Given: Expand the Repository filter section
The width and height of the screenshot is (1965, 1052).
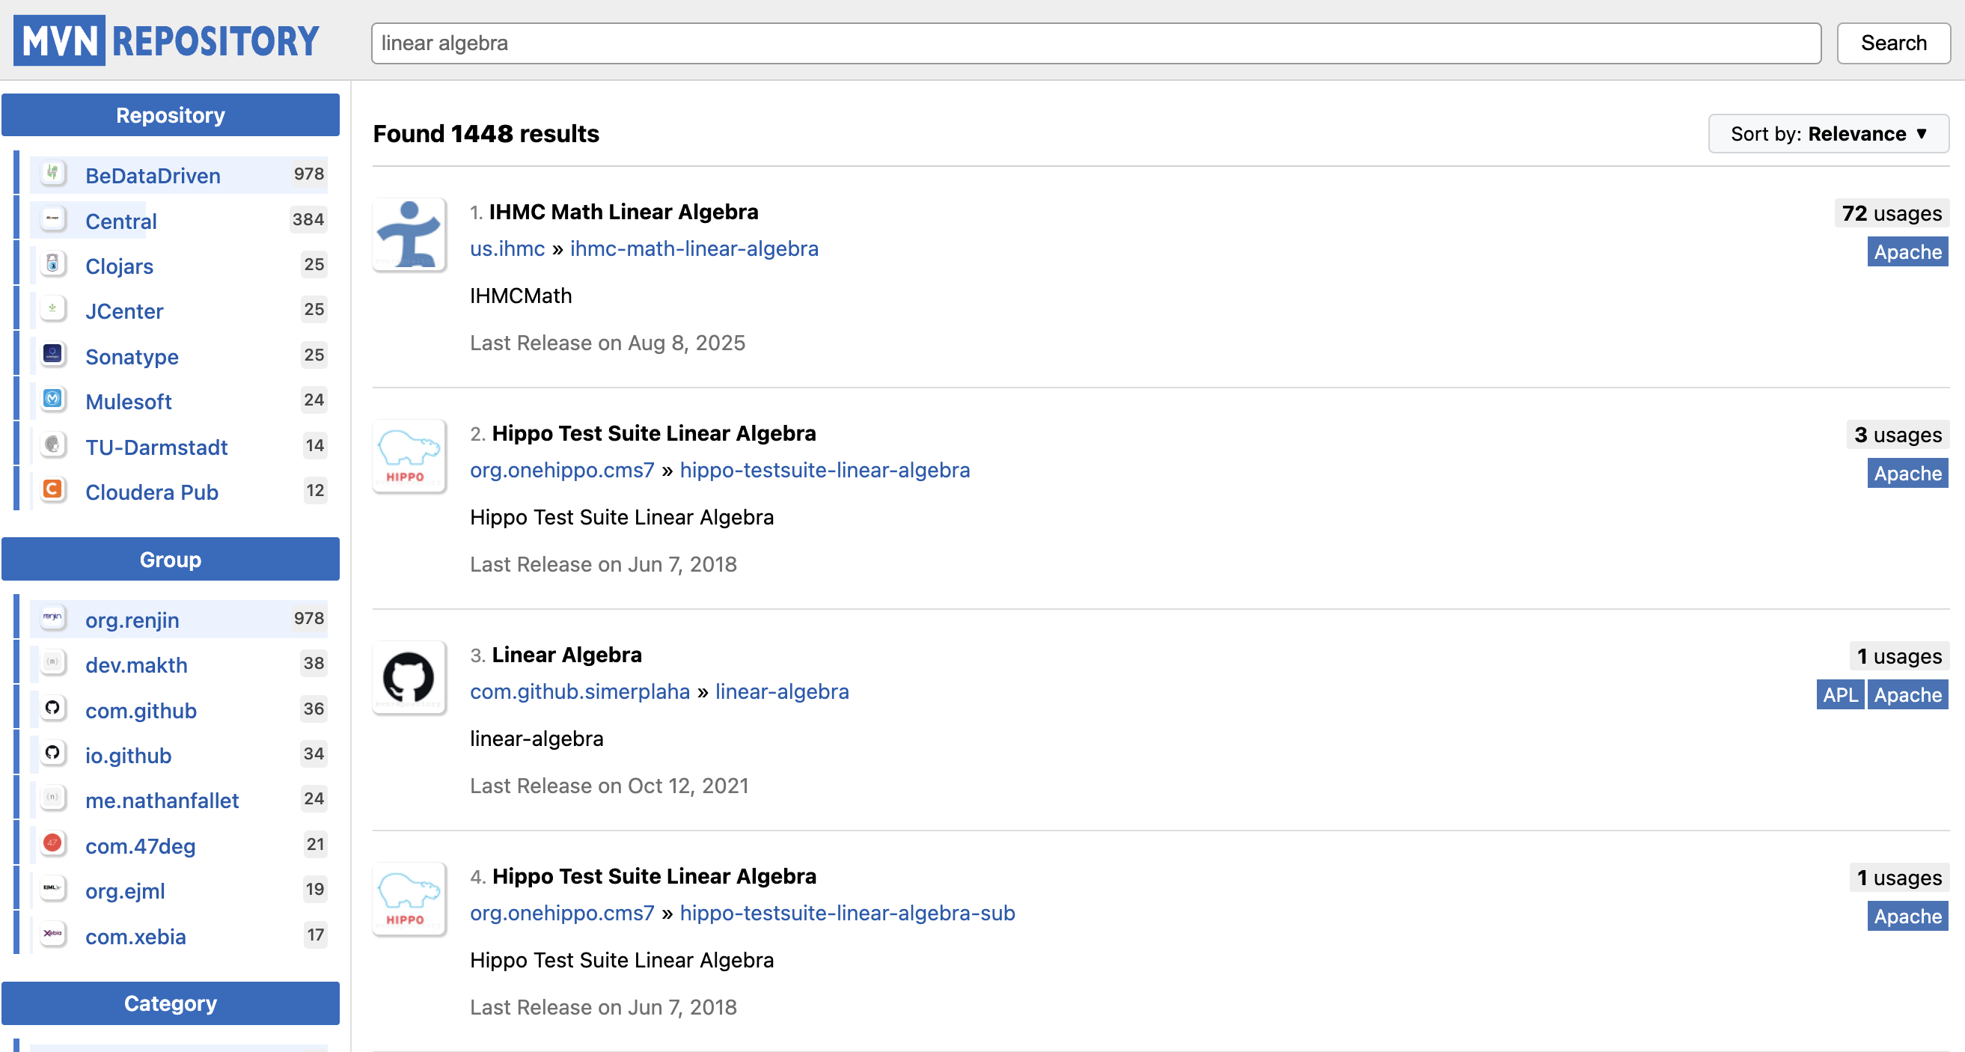Looking at the screenshot, I should [x=170, y=114].
